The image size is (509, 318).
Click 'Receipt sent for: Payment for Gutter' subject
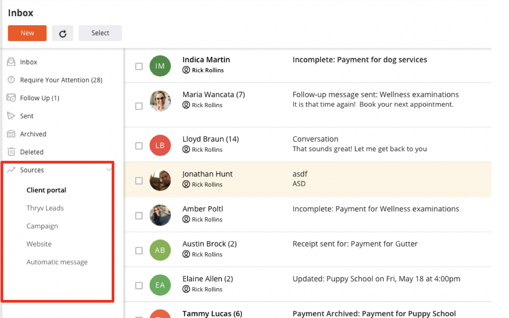pyautogui.click(x=355, y=244)
